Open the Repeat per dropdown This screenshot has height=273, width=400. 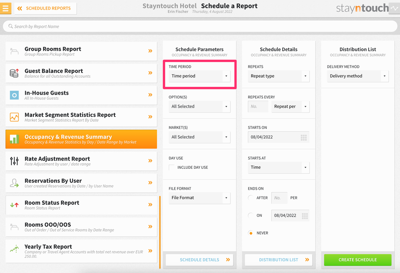pyautogui.click(x=290, y=106)
